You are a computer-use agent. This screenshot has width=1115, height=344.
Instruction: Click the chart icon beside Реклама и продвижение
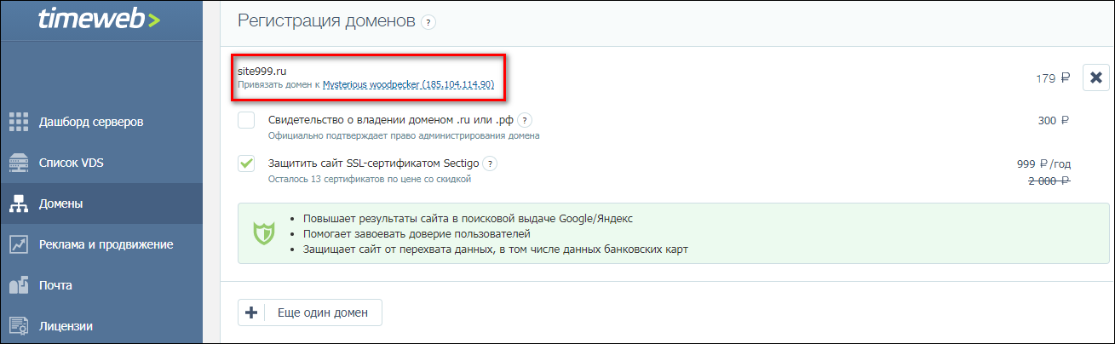(19, 244)
